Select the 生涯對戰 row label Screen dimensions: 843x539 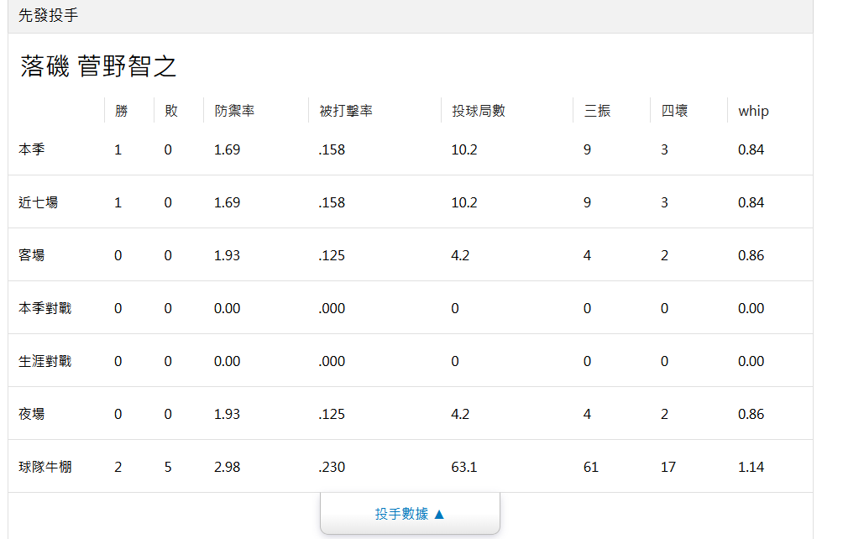click(45, 361)
